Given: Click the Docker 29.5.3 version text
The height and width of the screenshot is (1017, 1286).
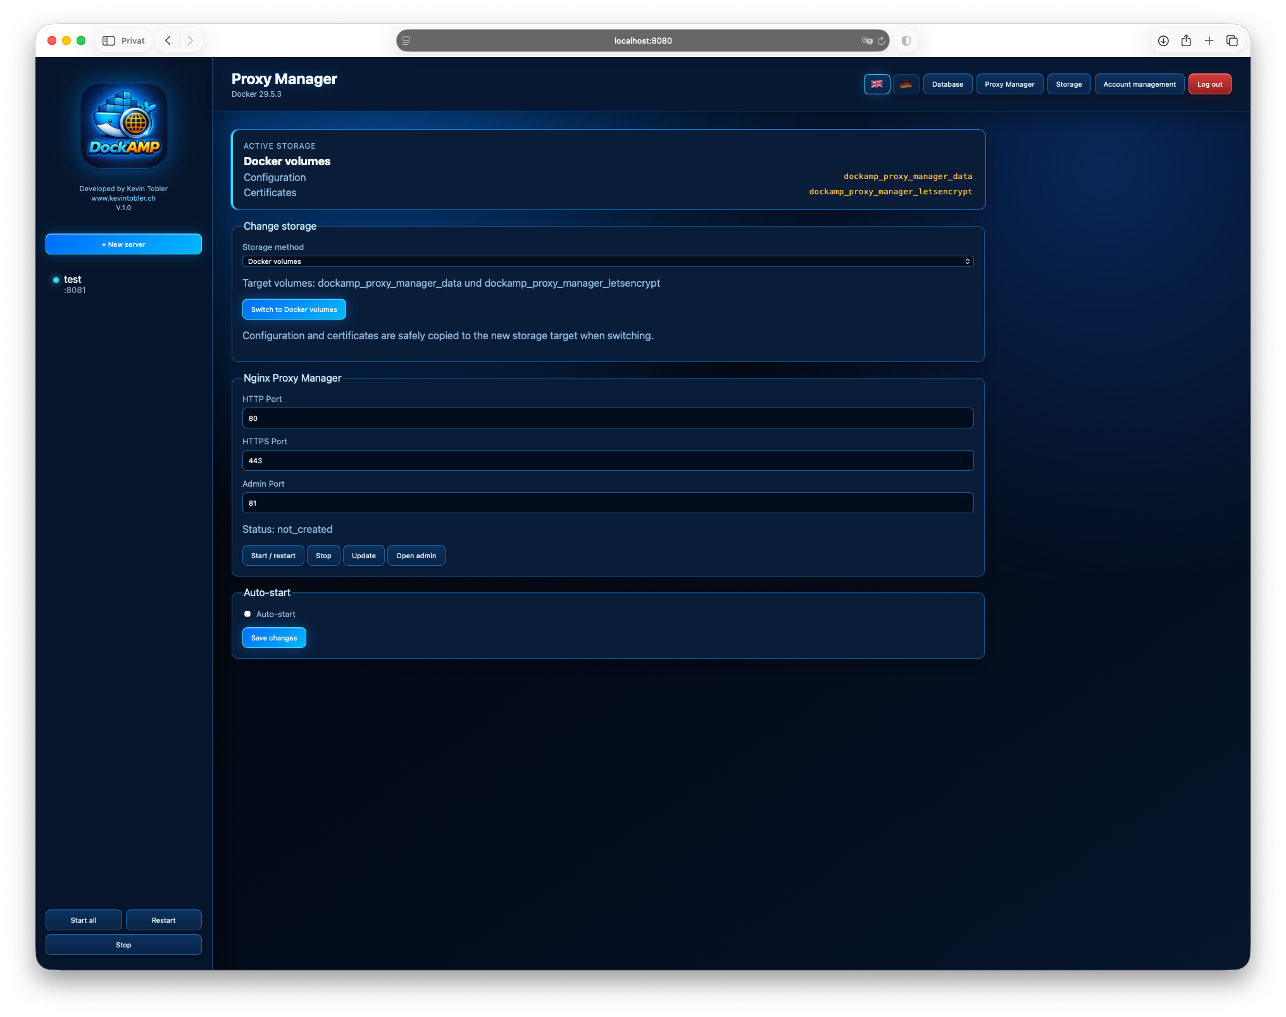Looking at the screenshot, I should tap(256, 94).
